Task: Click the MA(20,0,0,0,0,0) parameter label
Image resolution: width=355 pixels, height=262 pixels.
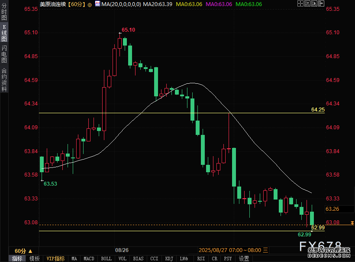Action: click(121, 4)
